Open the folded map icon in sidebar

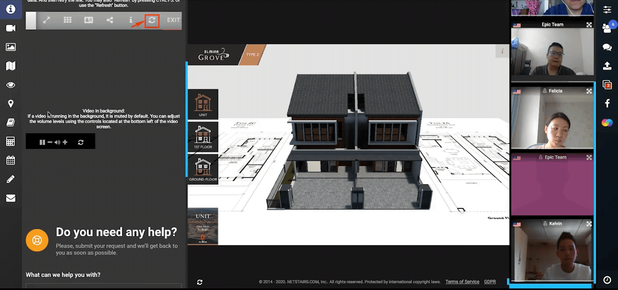[x=11, y=66]
